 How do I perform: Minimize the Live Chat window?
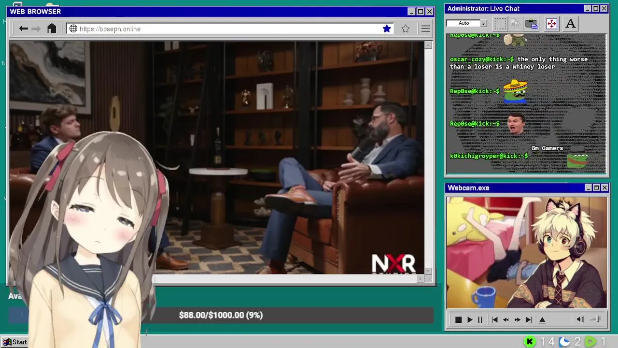click(x=587, y=9)
